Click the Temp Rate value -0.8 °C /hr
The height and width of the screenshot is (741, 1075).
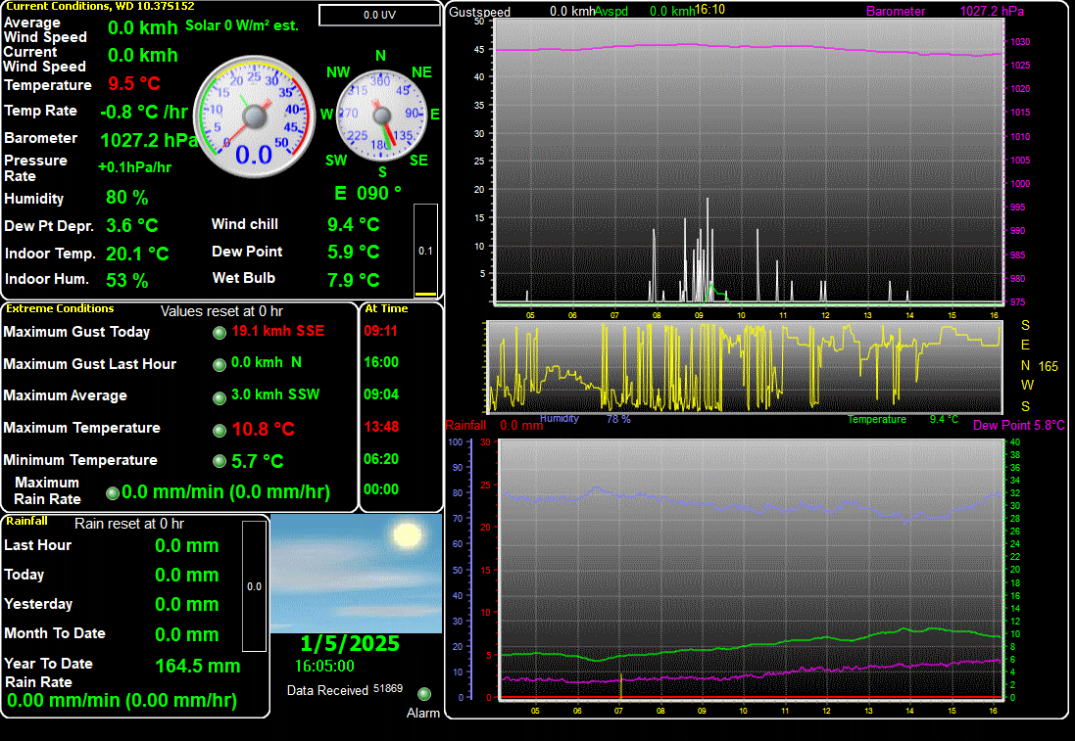pos(144,112)
